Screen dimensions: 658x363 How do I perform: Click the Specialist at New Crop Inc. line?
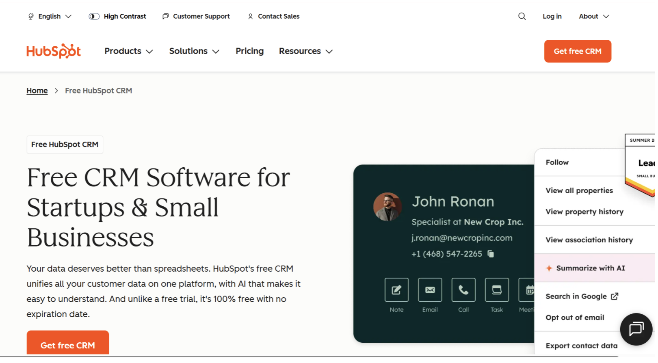click(468, 222)
